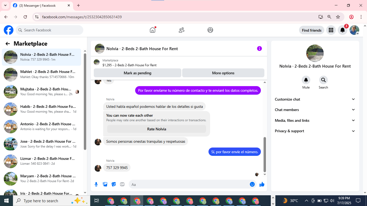Viewport: 367px width, 206px height.
Task: Go to the Home feed icon
Action: coord(153,30)
